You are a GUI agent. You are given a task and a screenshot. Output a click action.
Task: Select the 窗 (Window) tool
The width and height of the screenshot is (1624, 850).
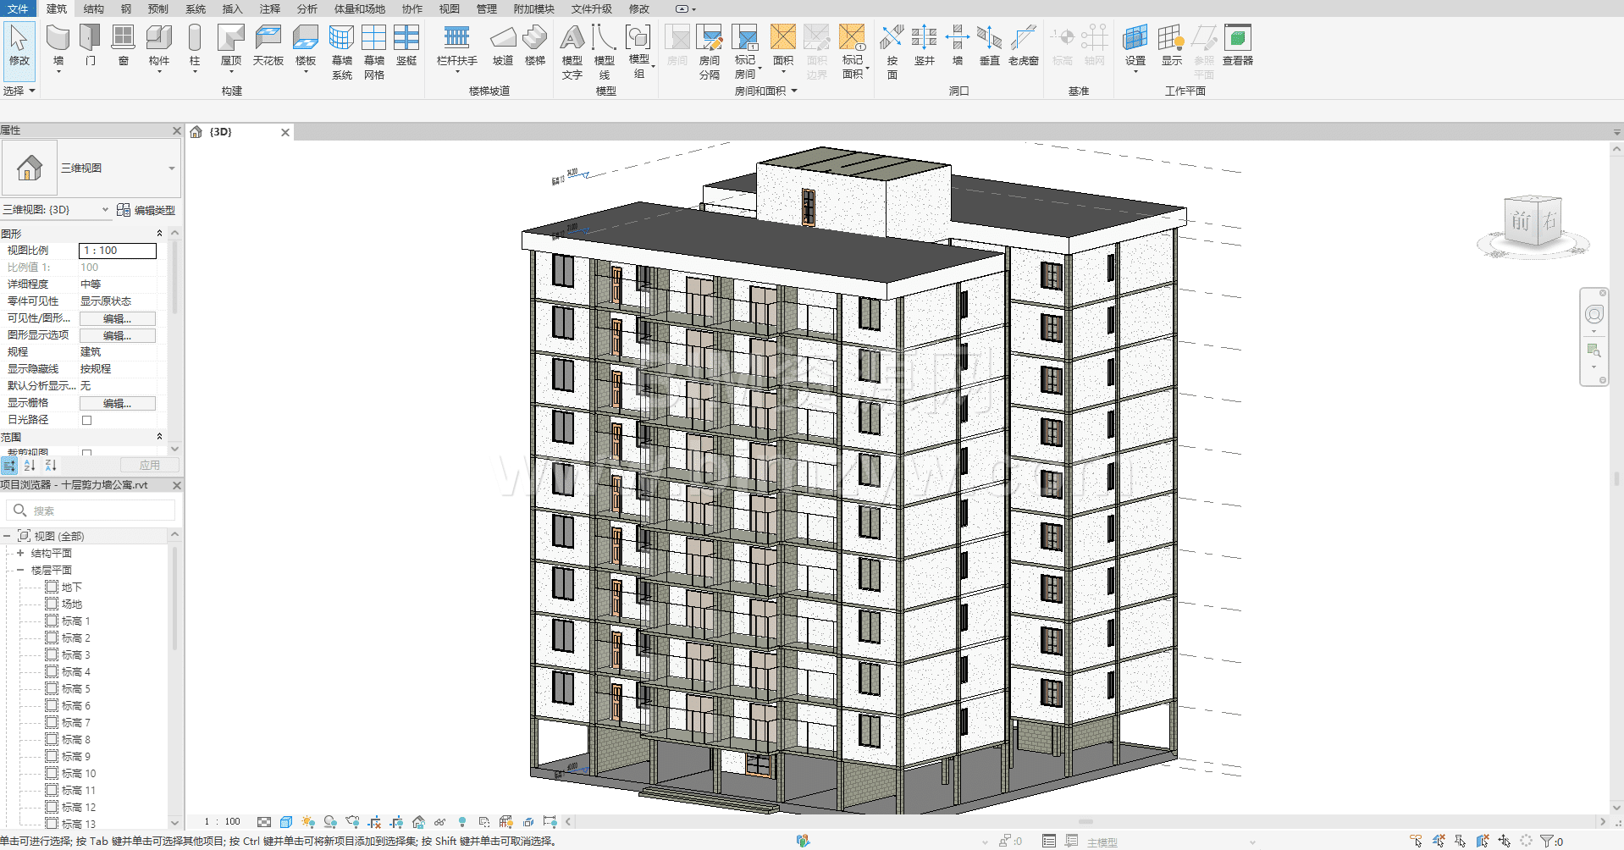point(124,45)
